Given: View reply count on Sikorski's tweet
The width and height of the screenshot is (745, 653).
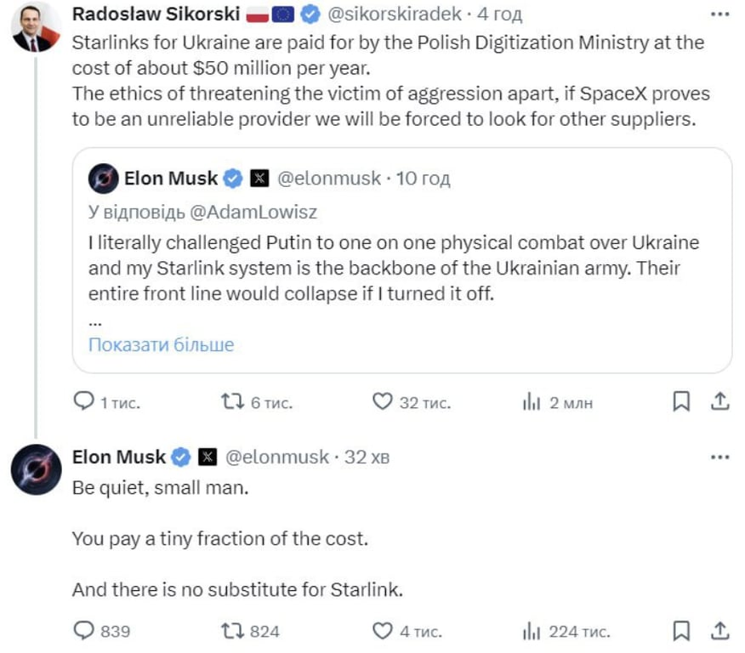Looking at the screenshot, I should pyautogui.click(x=84, y=401).
